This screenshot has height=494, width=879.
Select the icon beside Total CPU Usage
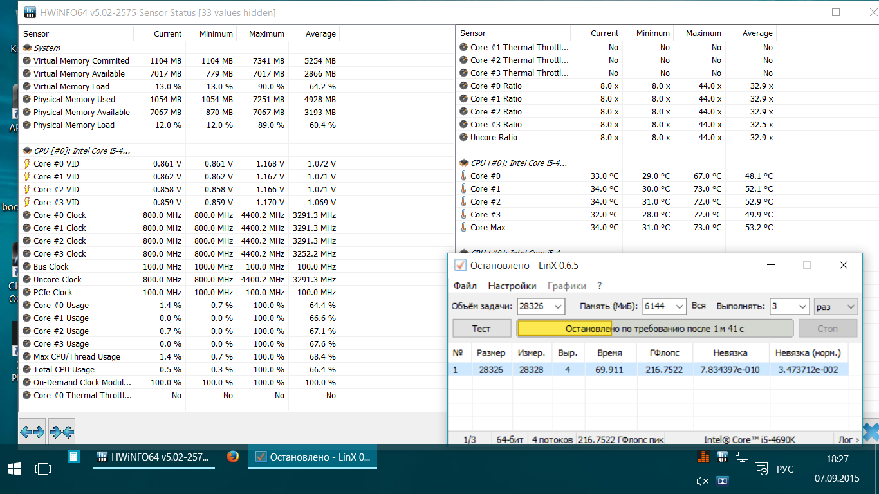click(26, 369)
